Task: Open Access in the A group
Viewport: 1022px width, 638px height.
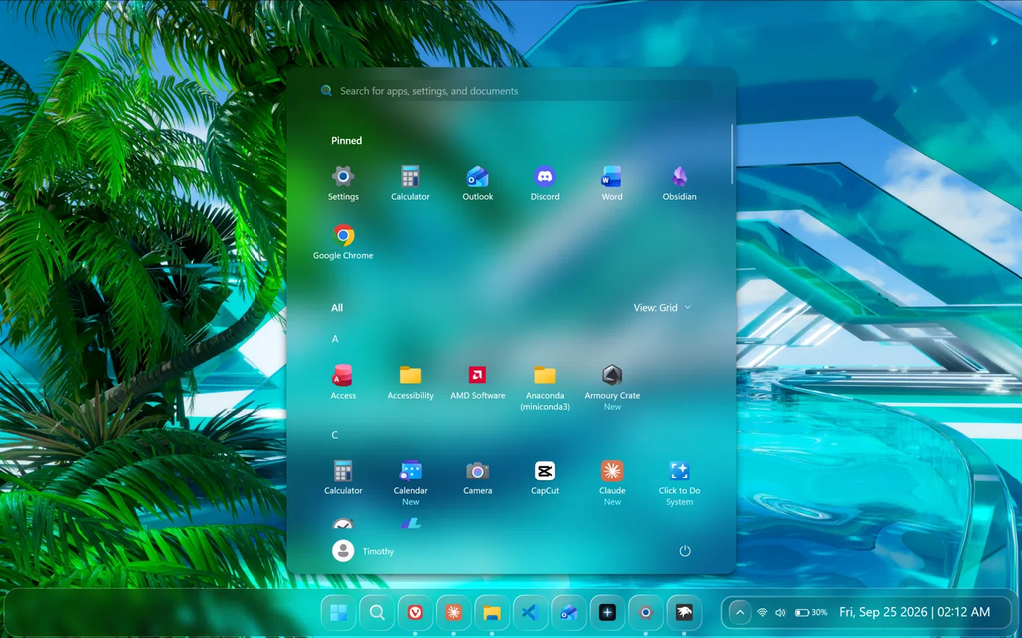Action: click(x=343, y=382)
